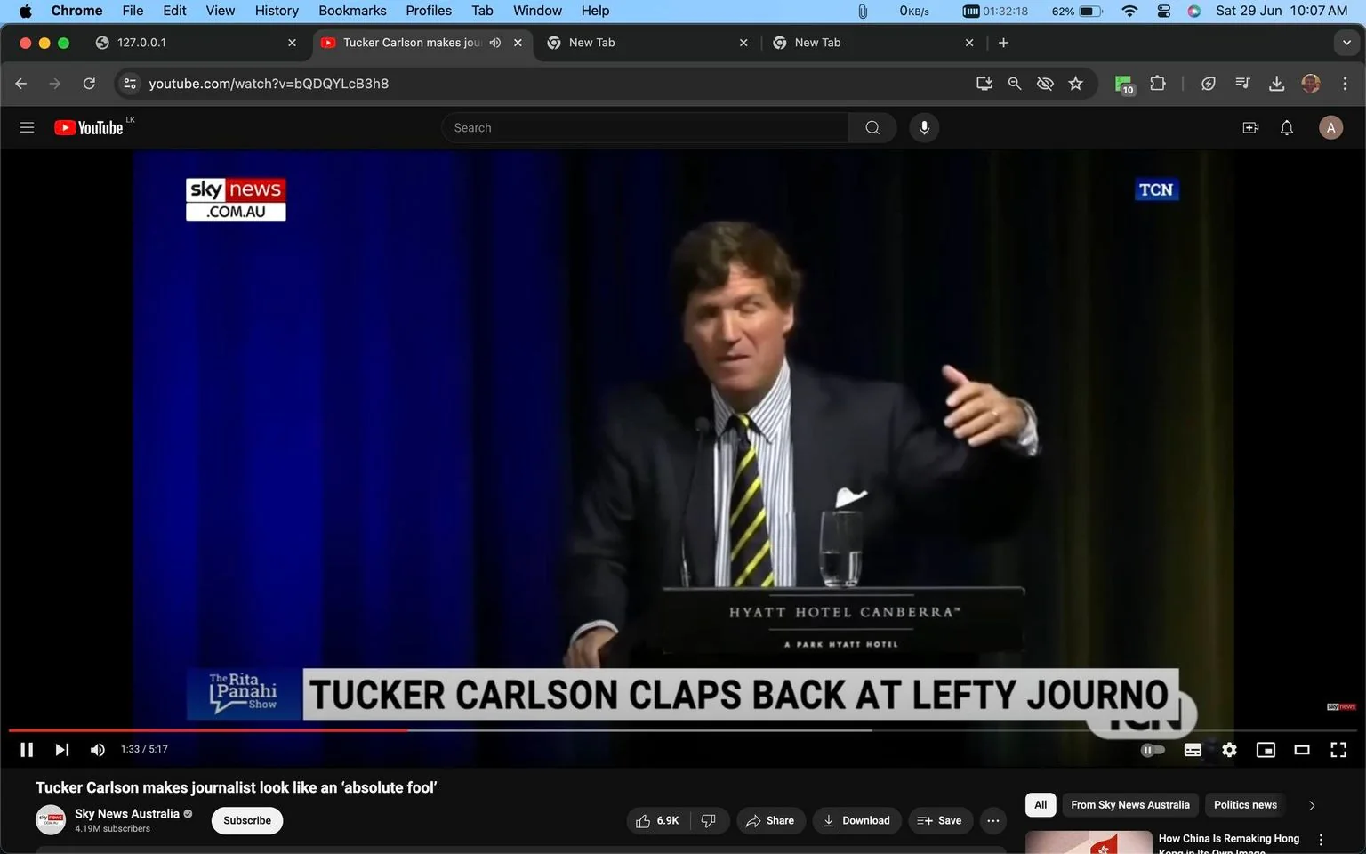Toggle the autoplay switch
This screenshot has height=854, width=1366.
[1153, 750]
